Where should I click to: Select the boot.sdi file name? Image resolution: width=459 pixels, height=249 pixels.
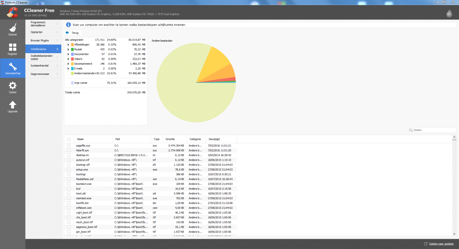(x=81, y=194)
